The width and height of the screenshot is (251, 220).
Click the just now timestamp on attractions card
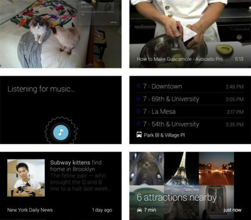[232, 210]
